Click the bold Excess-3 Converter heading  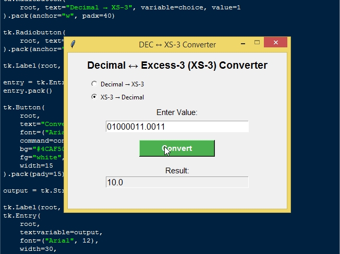177,66
